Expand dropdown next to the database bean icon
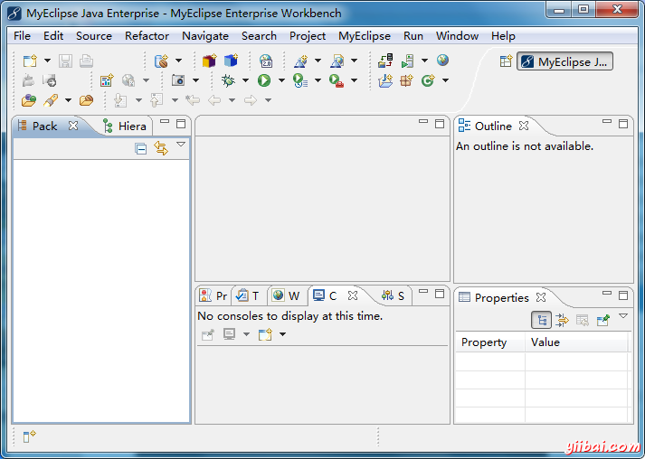This screenshot has height=459, width=645. tap(178, 61)
